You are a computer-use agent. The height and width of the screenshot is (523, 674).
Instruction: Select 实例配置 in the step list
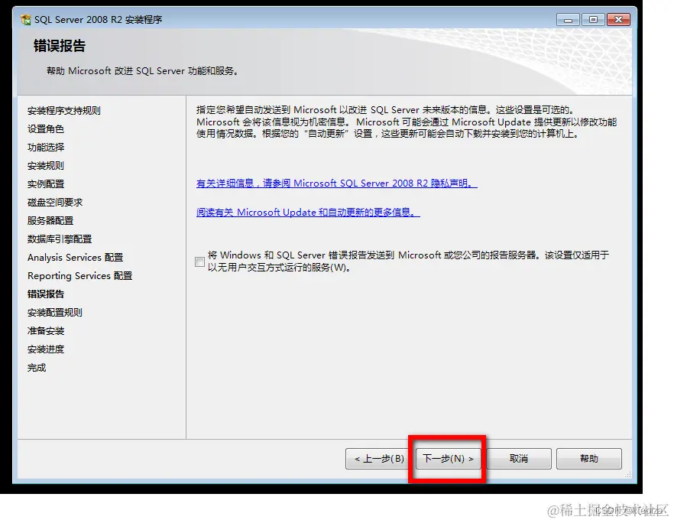coord(46,184)
